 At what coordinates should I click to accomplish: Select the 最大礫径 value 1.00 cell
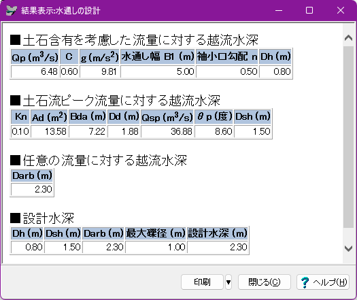coord(156,247)
